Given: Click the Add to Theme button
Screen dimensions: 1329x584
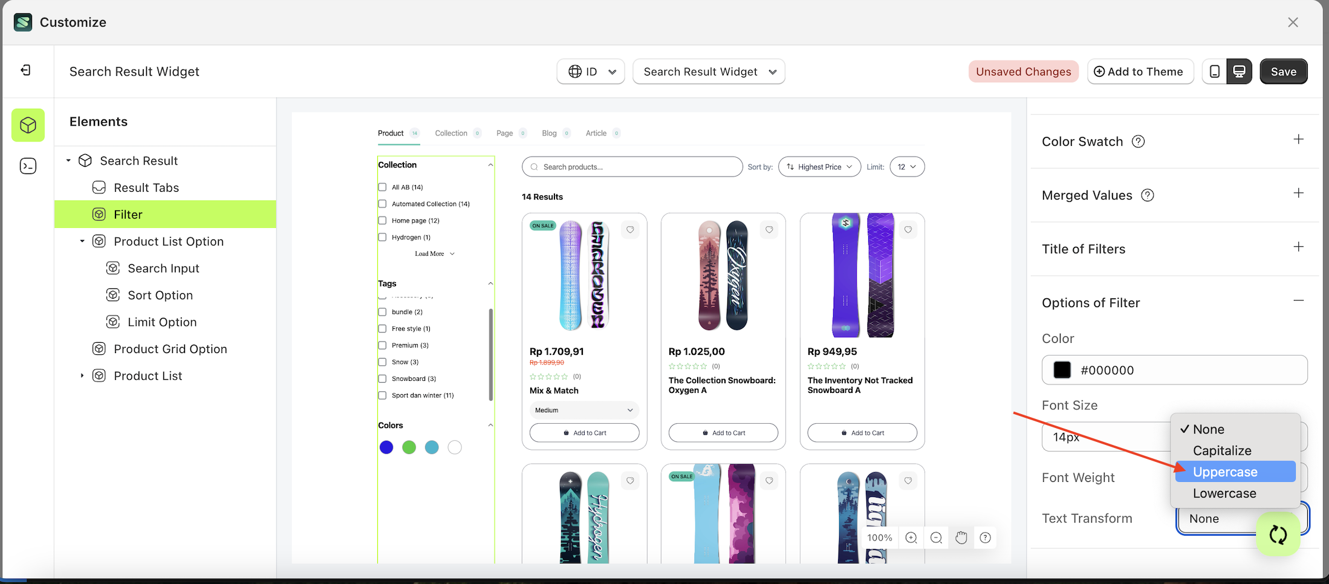Looking at the screenshot, I should click(1140, 71).
